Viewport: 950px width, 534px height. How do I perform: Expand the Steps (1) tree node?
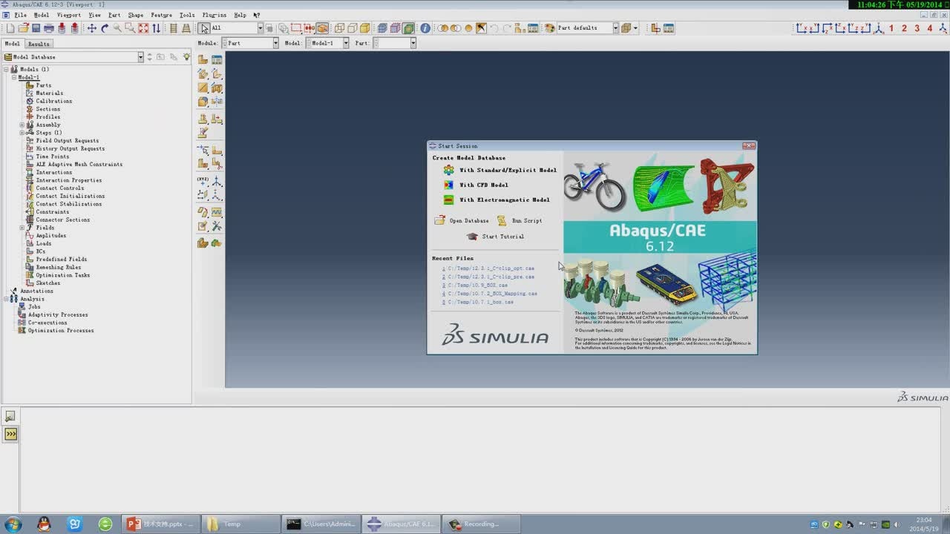click(22, 133)
